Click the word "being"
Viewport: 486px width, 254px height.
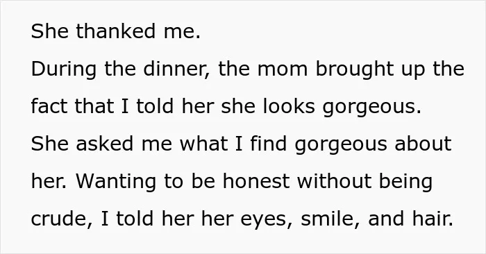pyautogui.click(x=405, y=181)
